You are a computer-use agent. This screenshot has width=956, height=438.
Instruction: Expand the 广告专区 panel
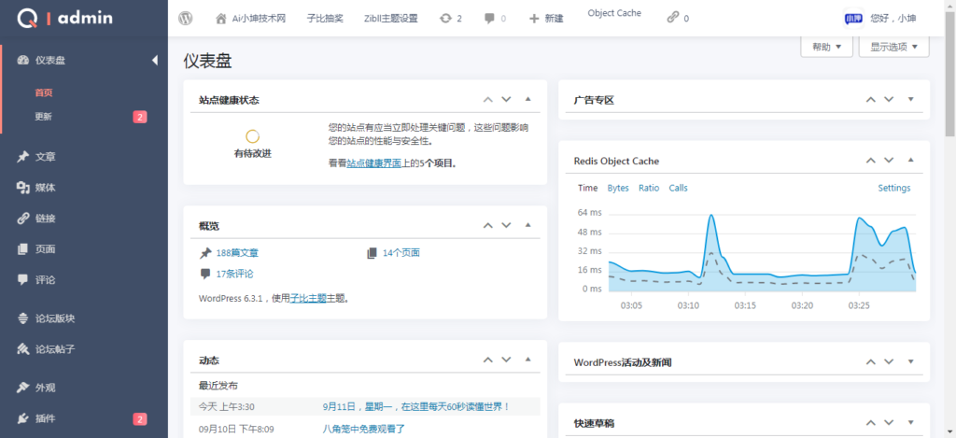[911, 99]
